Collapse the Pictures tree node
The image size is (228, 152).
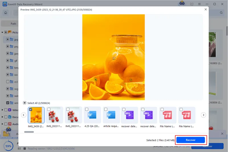click(2, 32)
